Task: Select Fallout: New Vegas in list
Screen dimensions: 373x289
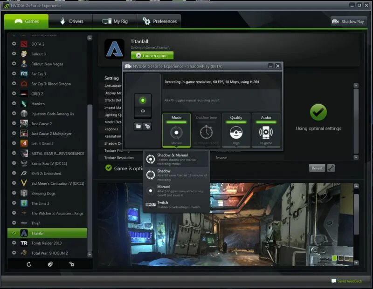Action: point(48,64)
